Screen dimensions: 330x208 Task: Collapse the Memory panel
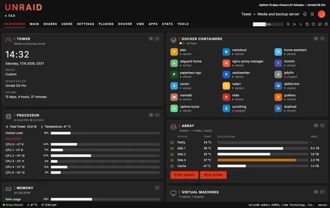pos(157,188)
